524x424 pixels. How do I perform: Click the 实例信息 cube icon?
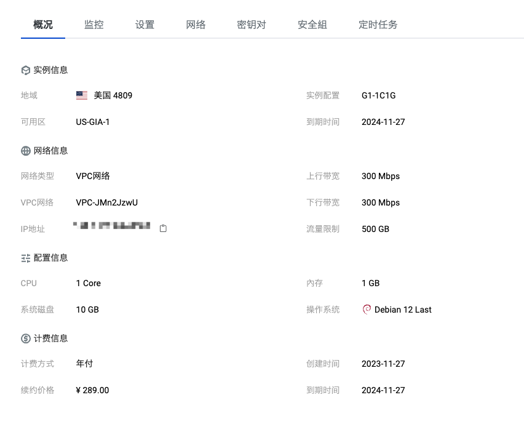pos(26,70)
